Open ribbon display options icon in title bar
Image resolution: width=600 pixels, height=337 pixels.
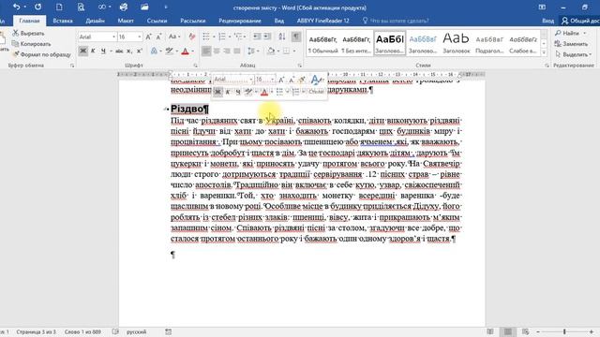pos(542,7)
